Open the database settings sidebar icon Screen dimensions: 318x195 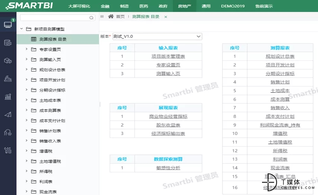coord(8,43)
